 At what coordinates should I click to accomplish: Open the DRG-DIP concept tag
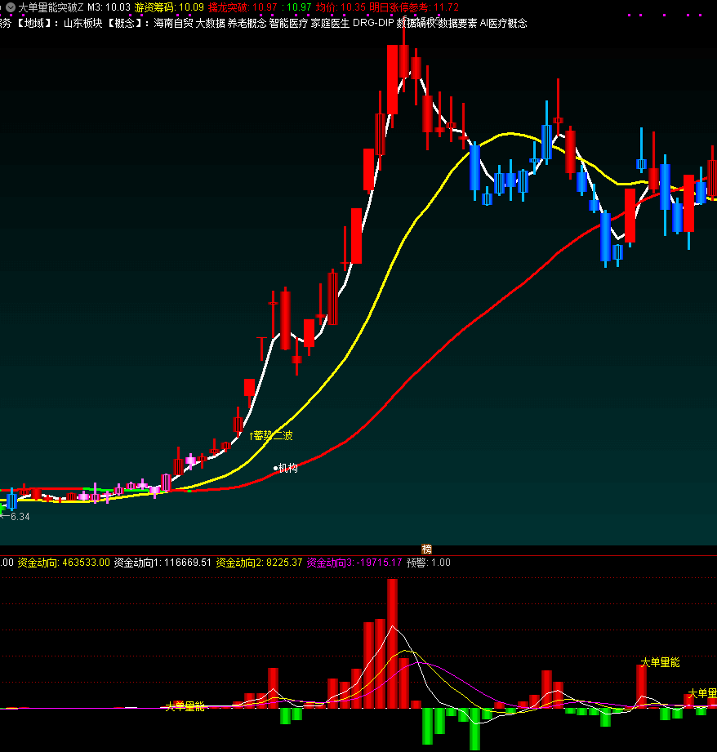[373, 24]
